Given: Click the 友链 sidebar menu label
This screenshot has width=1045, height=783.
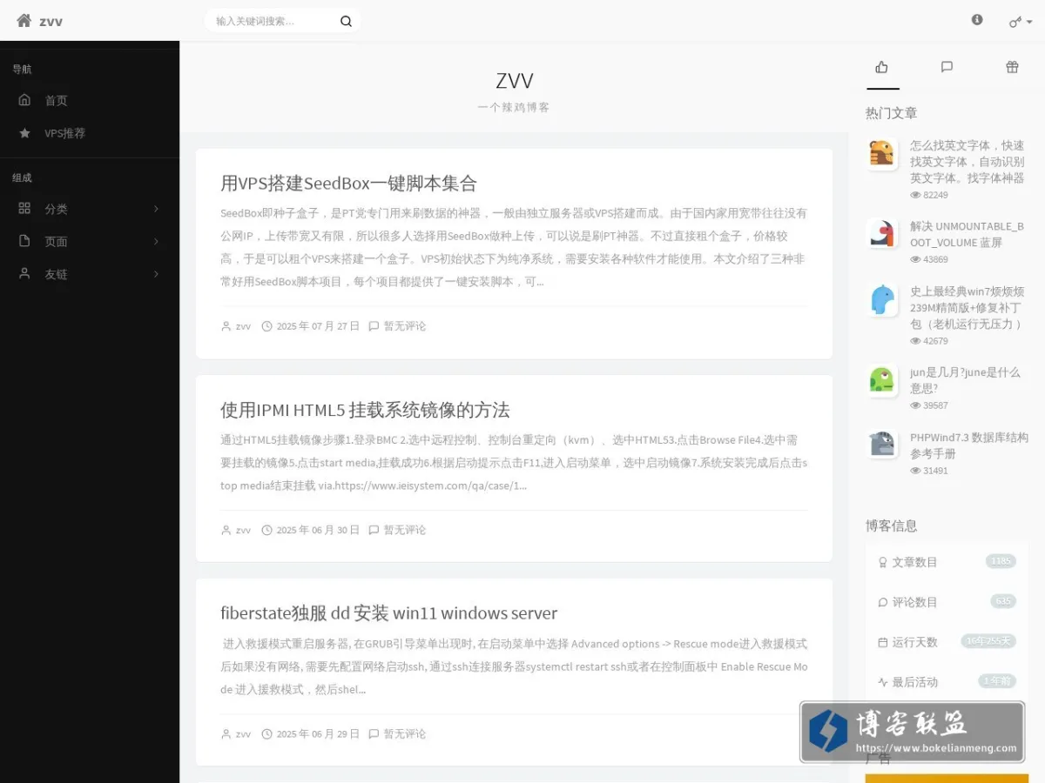Looking at the screenshot, I should coord(57,274).
